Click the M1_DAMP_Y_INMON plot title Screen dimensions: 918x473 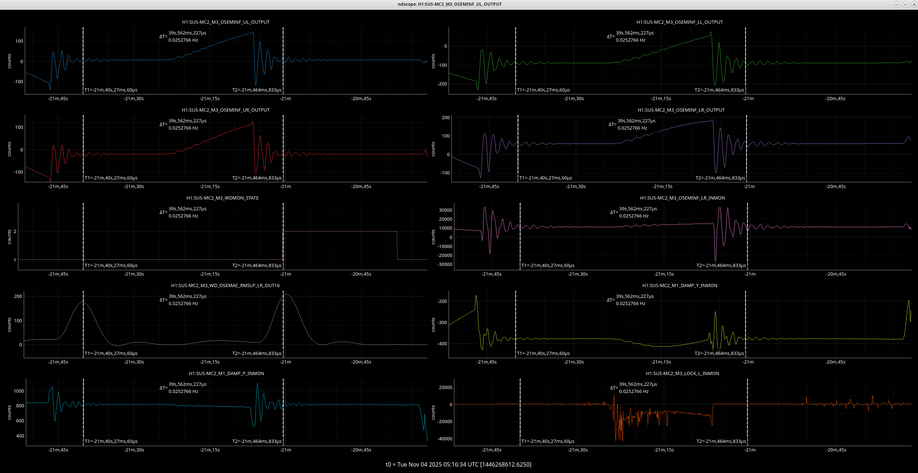[680, 286]
